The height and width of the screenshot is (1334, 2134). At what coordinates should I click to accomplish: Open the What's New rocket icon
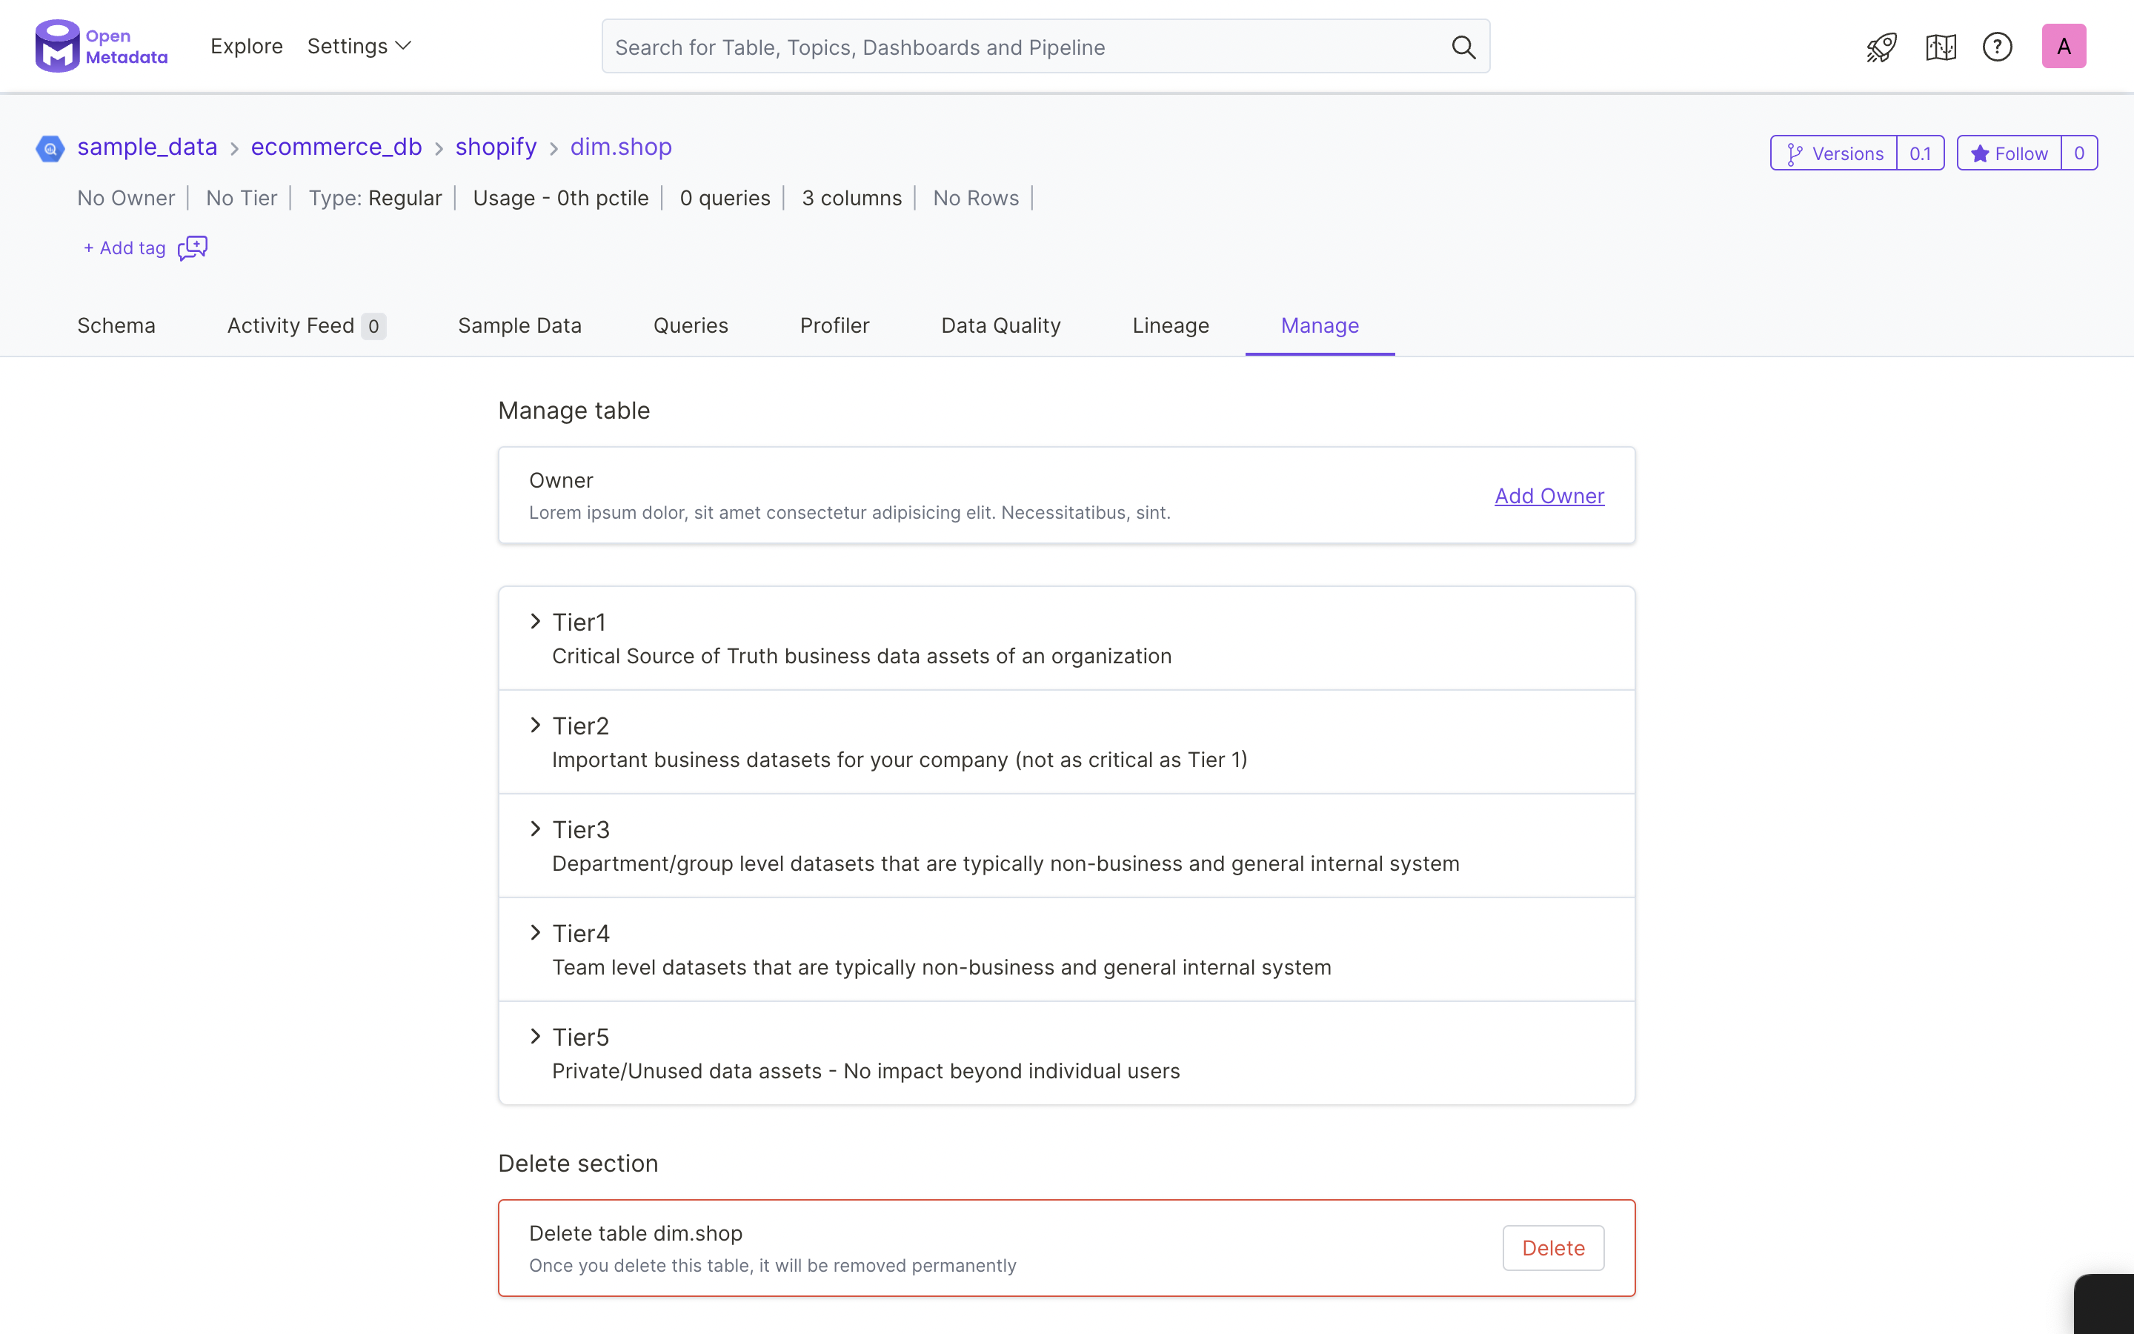(x=1881, y=47)
